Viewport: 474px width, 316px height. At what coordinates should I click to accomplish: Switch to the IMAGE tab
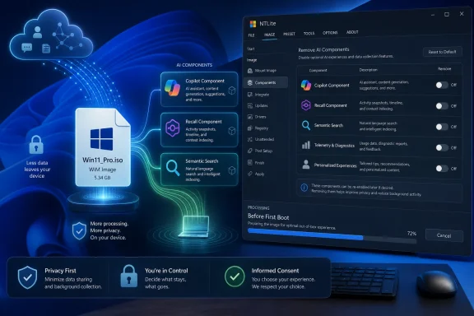point(269,35)
